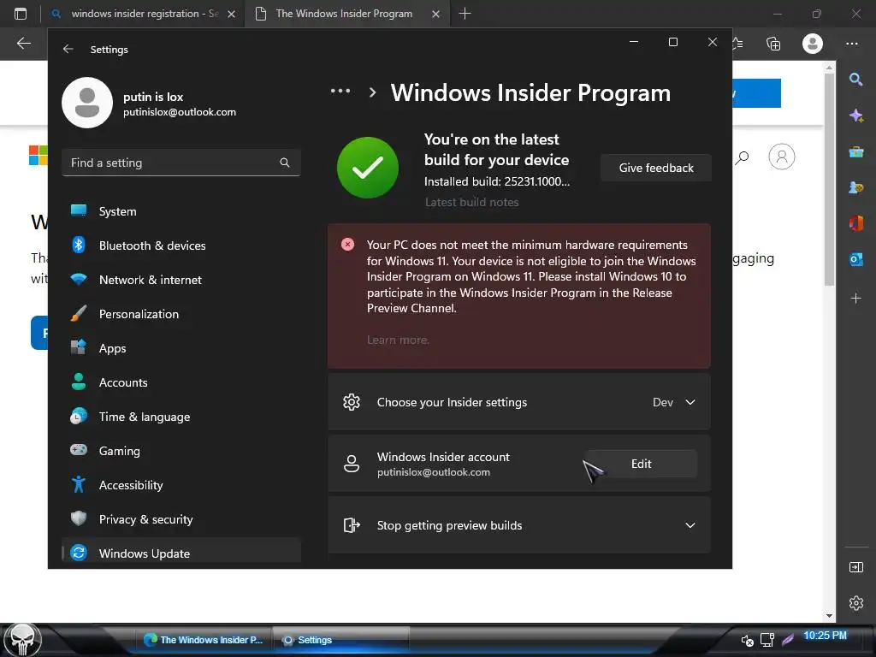
Task: Add an item to Edge sidebar
Action: tap(855, 298)
